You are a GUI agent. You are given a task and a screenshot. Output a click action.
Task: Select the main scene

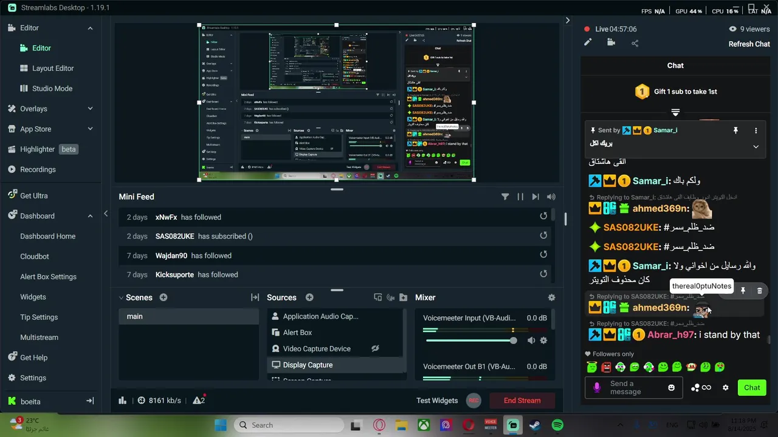click(188, 316)
